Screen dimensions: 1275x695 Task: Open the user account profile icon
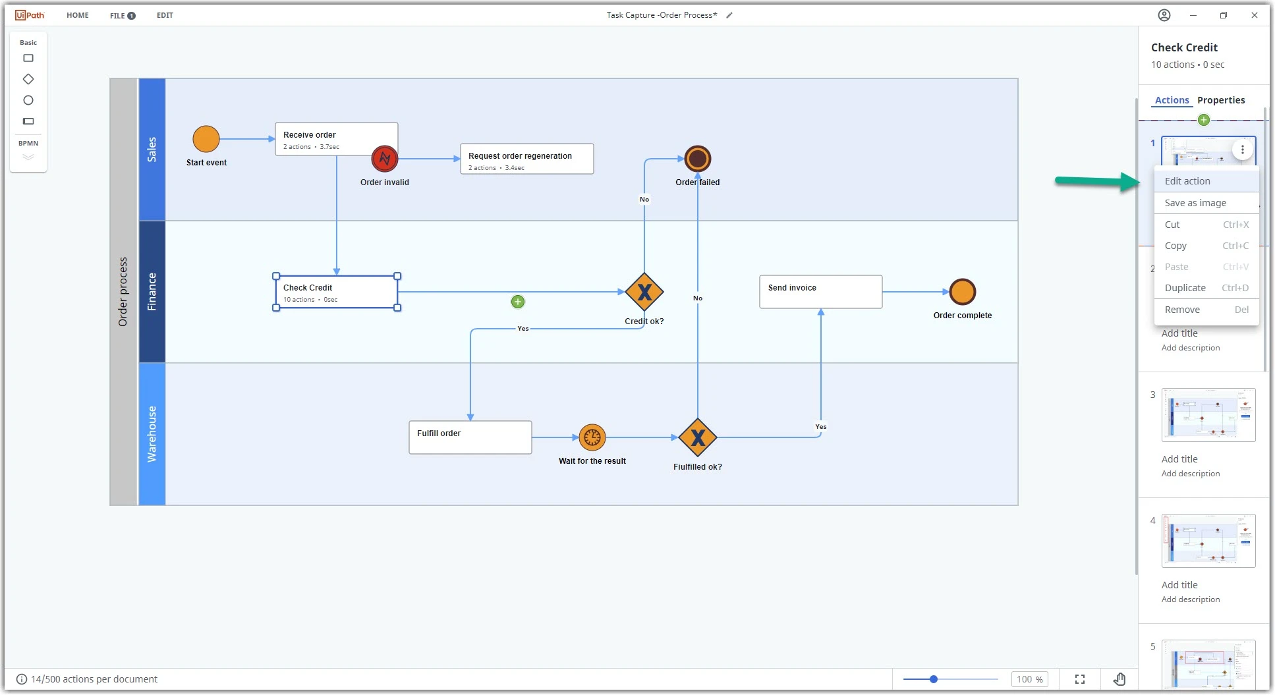tap(1164, 15)
